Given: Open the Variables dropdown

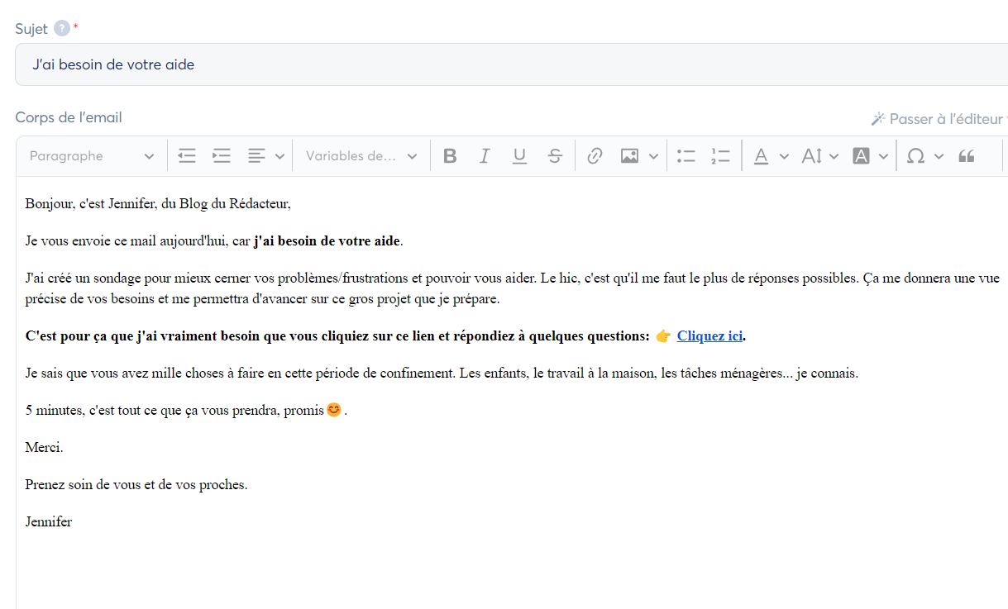Looking at the screenshot, I should [x=361, y=156].
